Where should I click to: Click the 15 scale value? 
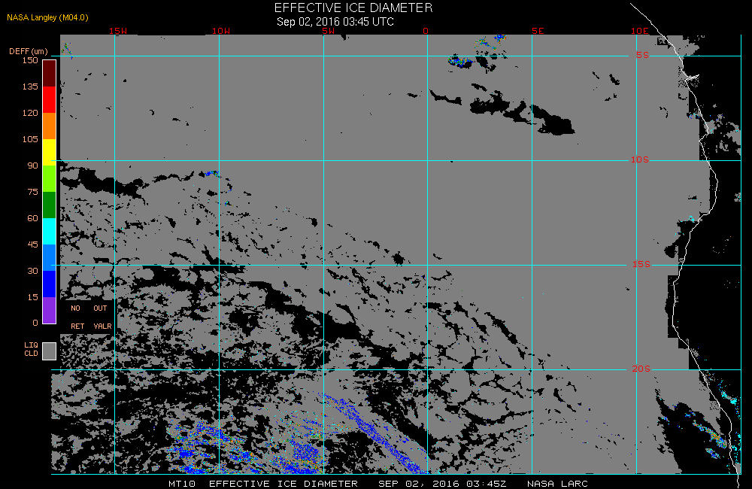(x=32, y=298)
